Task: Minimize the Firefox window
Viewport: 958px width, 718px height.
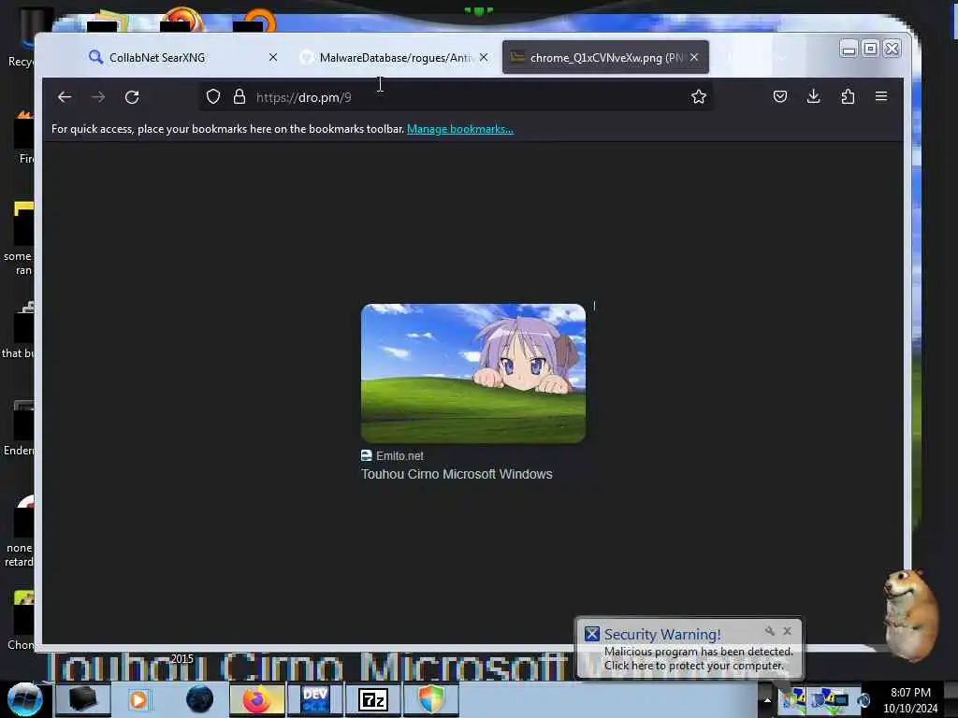Action: click(848, 49)
